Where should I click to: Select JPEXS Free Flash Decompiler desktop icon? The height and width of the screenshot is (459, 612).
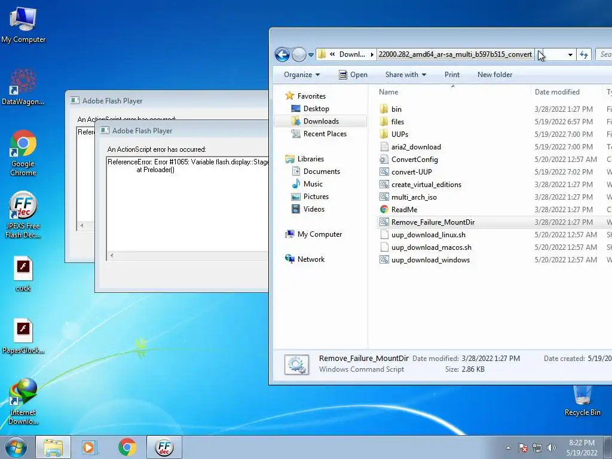coord(23,215)
